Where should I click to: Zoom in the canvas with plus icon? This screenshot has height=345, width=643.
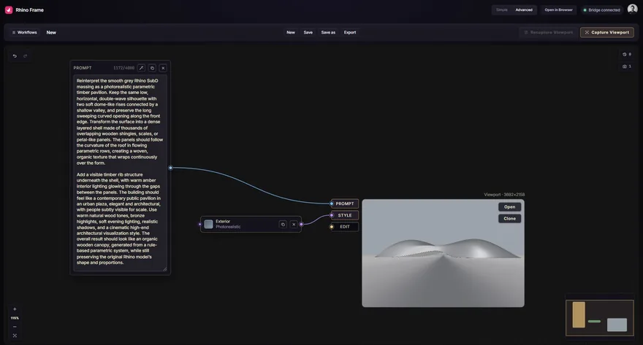(x=15, y=309)
